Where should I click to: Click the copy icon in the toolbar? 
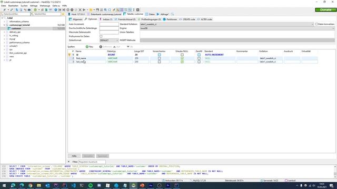click(17, 10)
